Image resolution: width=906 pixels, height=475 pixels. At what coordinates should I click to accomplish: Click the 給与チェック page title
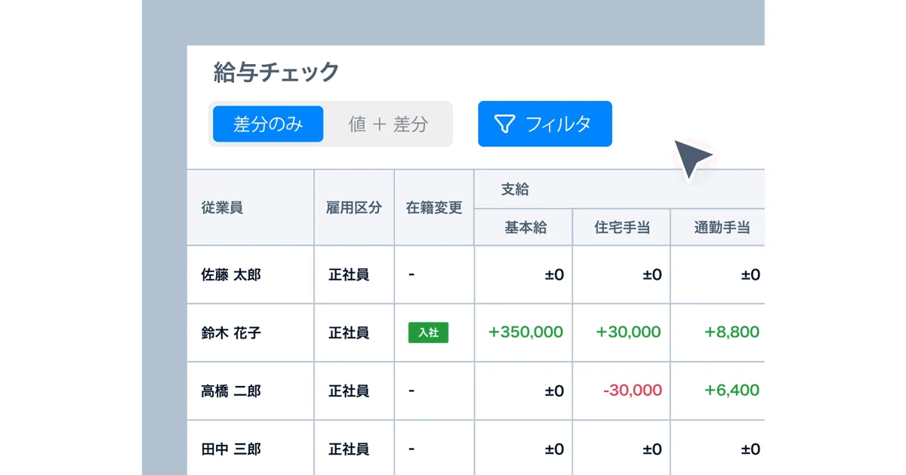[275, 72]
